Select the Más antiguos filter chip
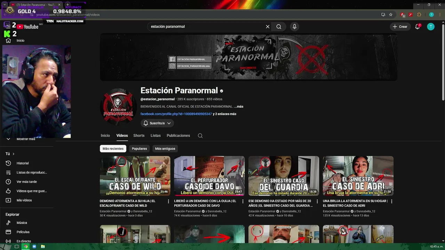Viewport: 445px width, 250px height. (165, 149)
